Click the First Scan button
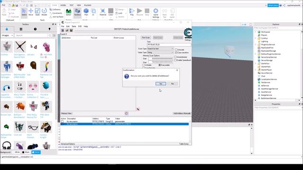Viewport: 303px width, 170px height. pyautogui.click(x=146, y=38)
